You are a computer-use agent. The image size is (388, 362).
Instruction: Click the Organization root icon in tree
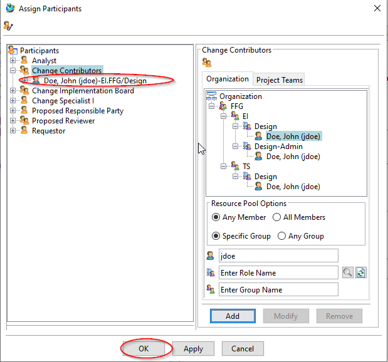pos(211,96)
